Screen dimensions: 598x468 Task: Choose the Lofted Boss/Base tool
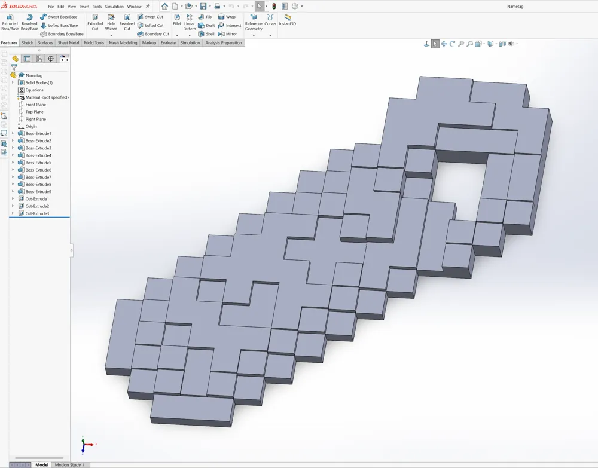point(59,25)
